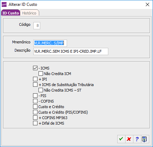Enable Não Credita ICM option
Image resolution: width=153 pixels, height=147 pixels.
[41, 74]
